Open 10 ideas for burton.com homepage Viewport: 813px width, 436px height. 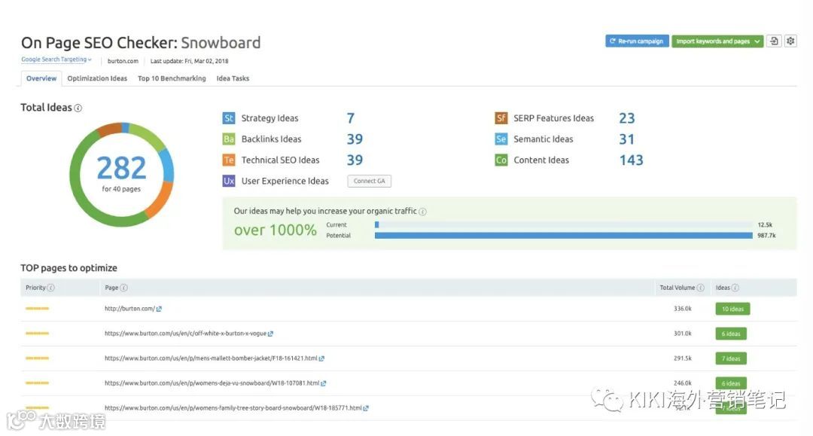pos(732,309)
